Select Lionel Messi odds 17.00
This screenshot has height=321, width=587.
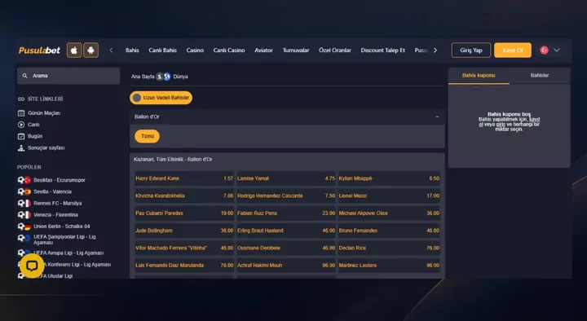(x=389, y=196)
